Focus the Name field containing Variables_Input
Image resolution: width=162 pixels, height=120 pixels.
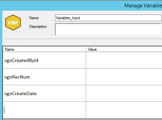[108, 18]
